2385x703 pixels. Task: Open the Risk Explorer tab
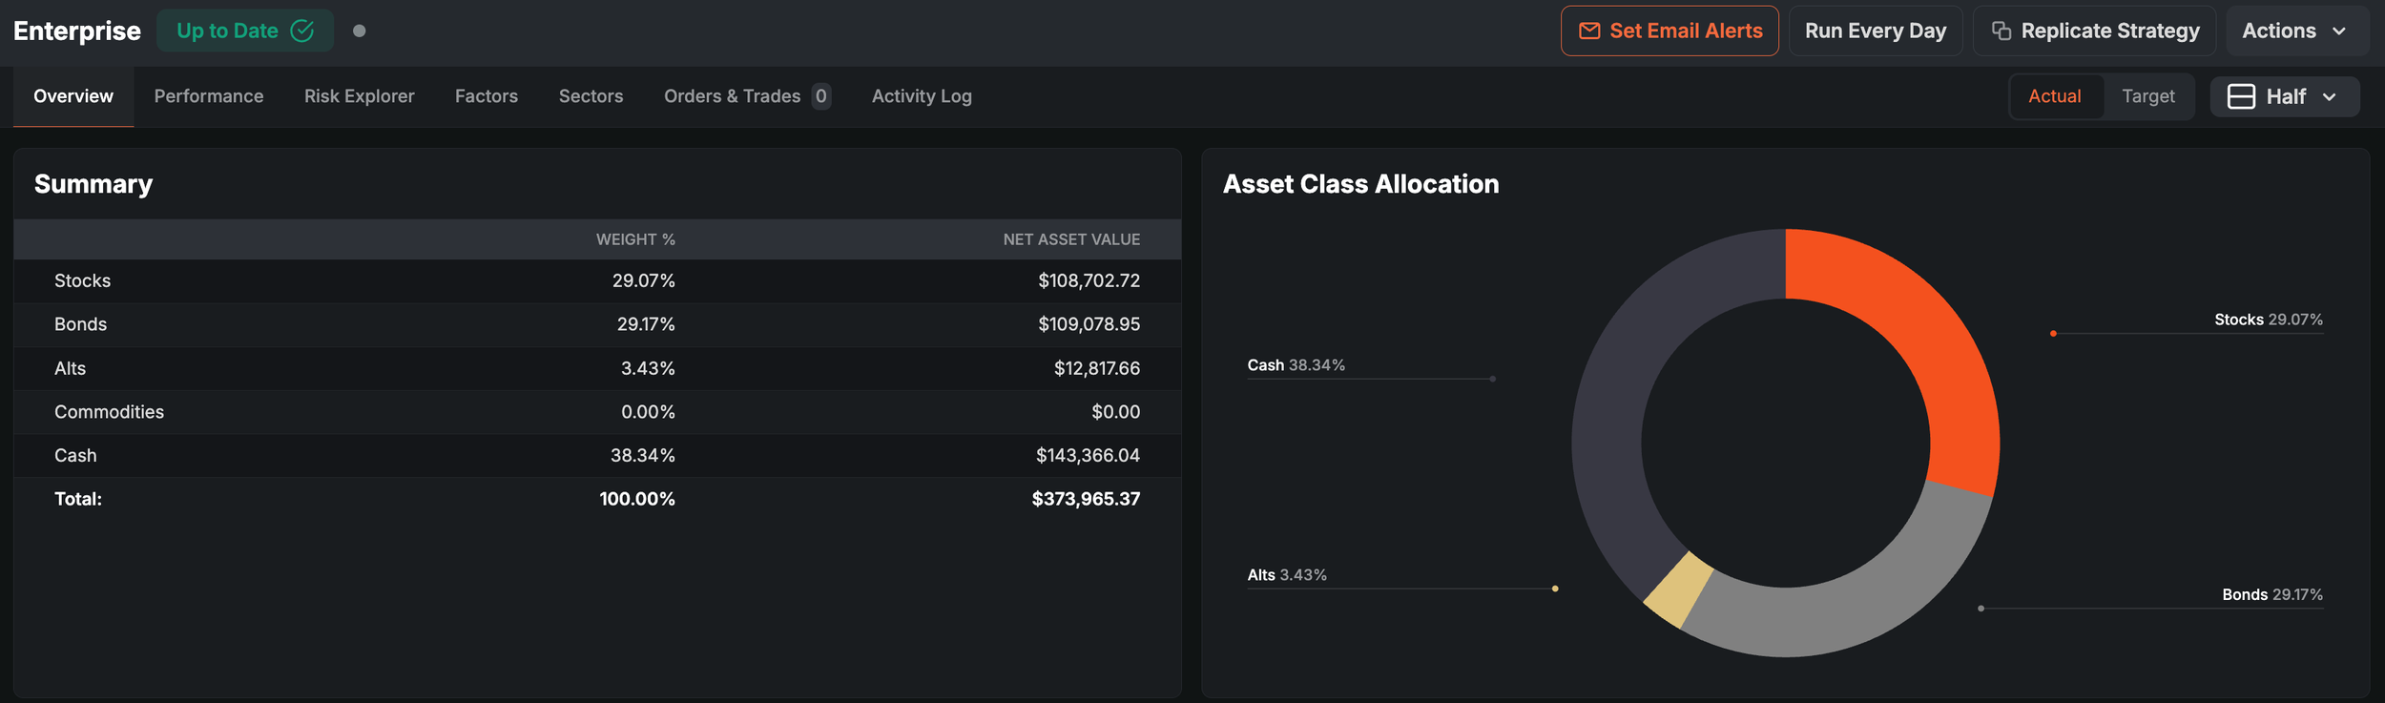pos(359,96)
